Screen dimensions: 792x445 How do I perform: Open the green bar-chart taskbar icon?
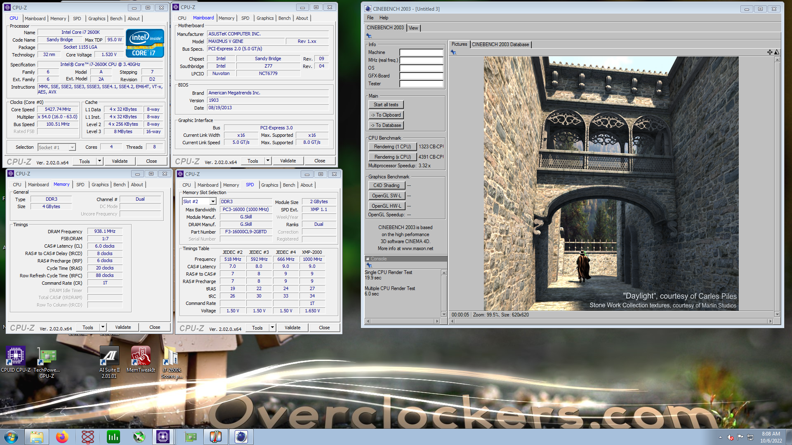113,437
